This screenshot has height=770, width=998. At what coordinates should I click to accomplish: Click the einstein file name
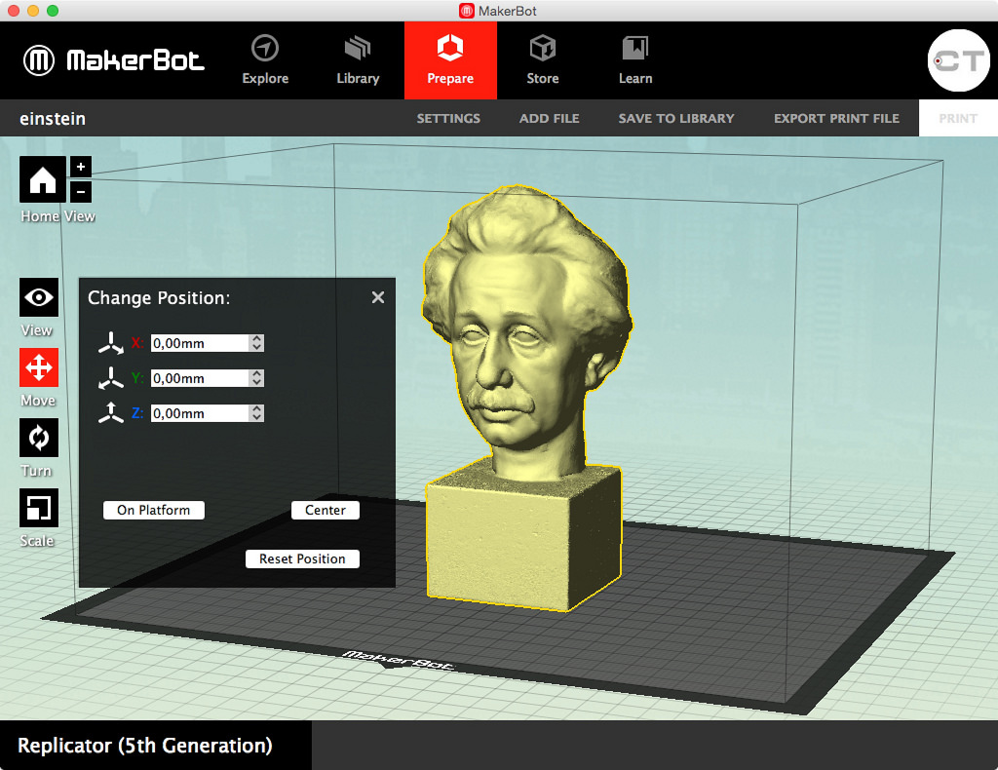click(x=53, y=118)
